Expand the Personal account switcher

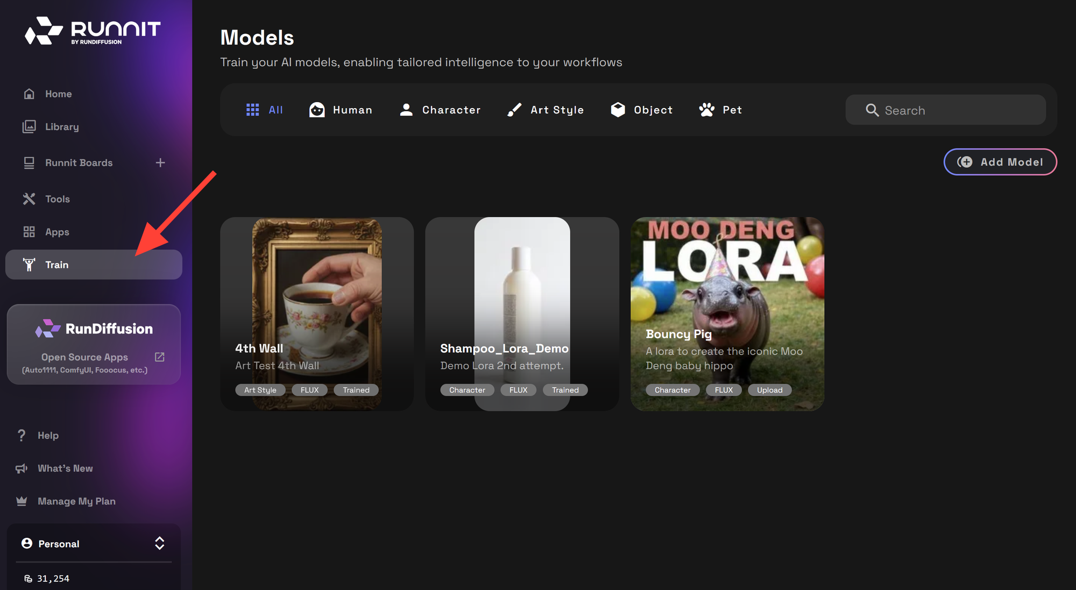(159, 543)
